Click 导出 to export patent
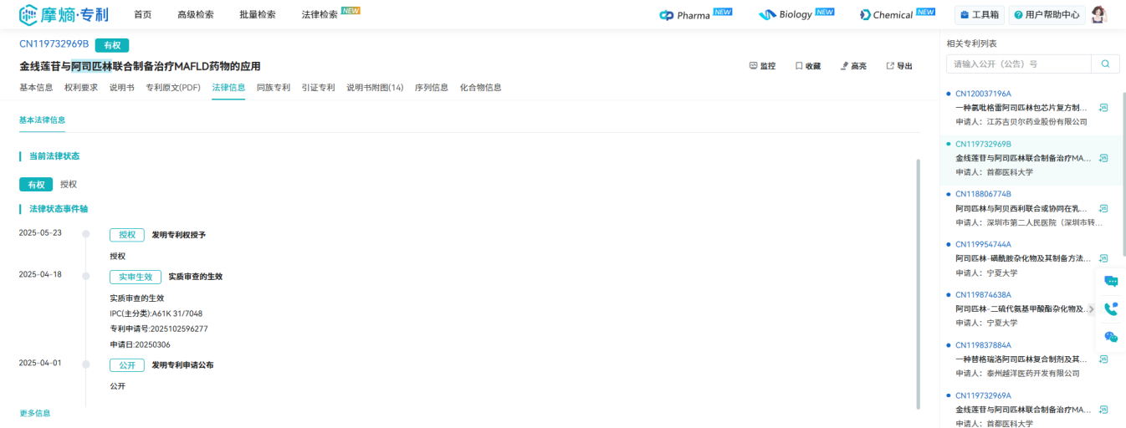The width and height of the screenshot is (1126, 428). [x=899, y=66]
